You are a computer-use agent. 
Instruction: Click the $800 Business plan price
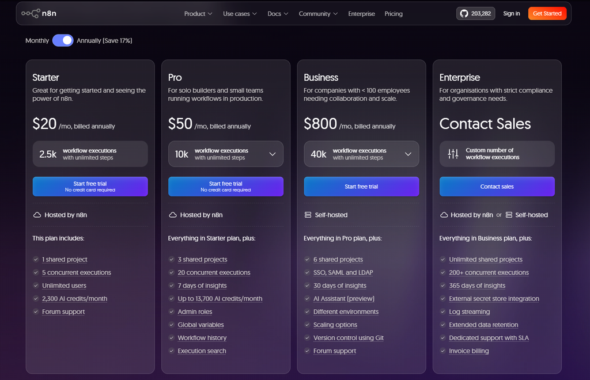(x=320, y=124)
